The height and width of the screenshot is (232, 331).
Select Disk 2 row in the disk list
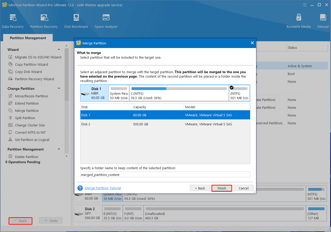coord(165,124)
